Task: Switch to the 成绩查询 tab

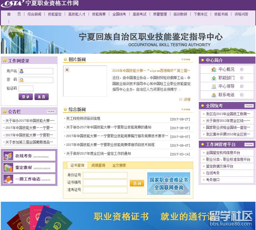Action: click(x=97, y=166)
